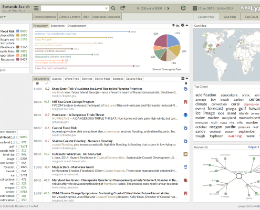Click source icon for Shallow Coastal Flooding document

185,141
